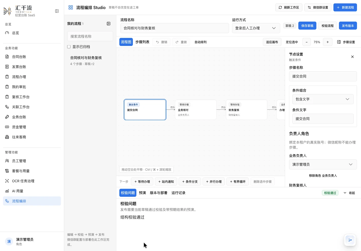Open 版本与部署 tab
This screenshot has height=251, width=361.
(x=159, y=193)
